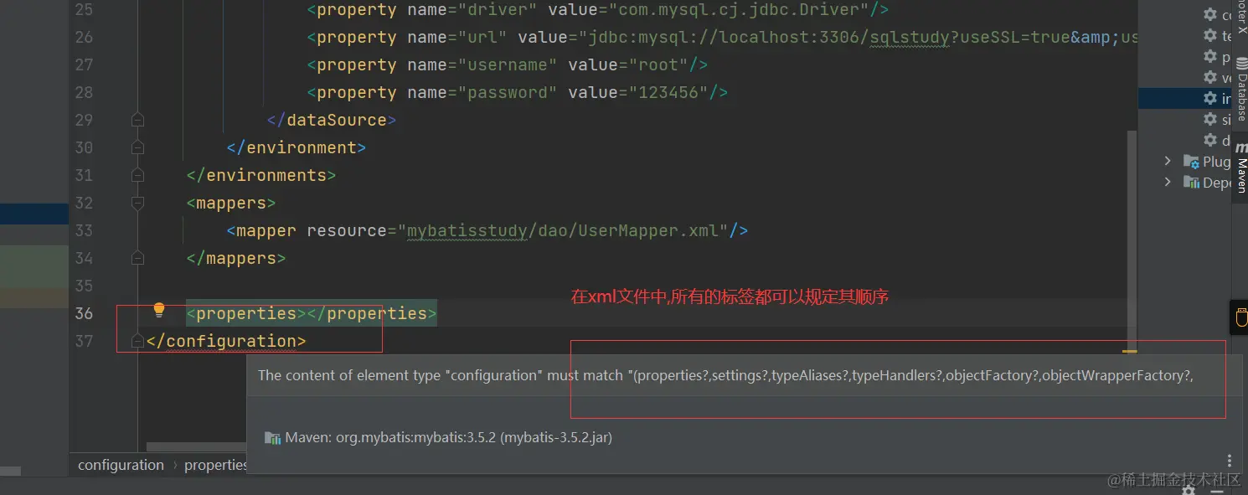Collapse the fold marker at line 29
Viewport: 1248px width, 495px height.
click(138, 120)
